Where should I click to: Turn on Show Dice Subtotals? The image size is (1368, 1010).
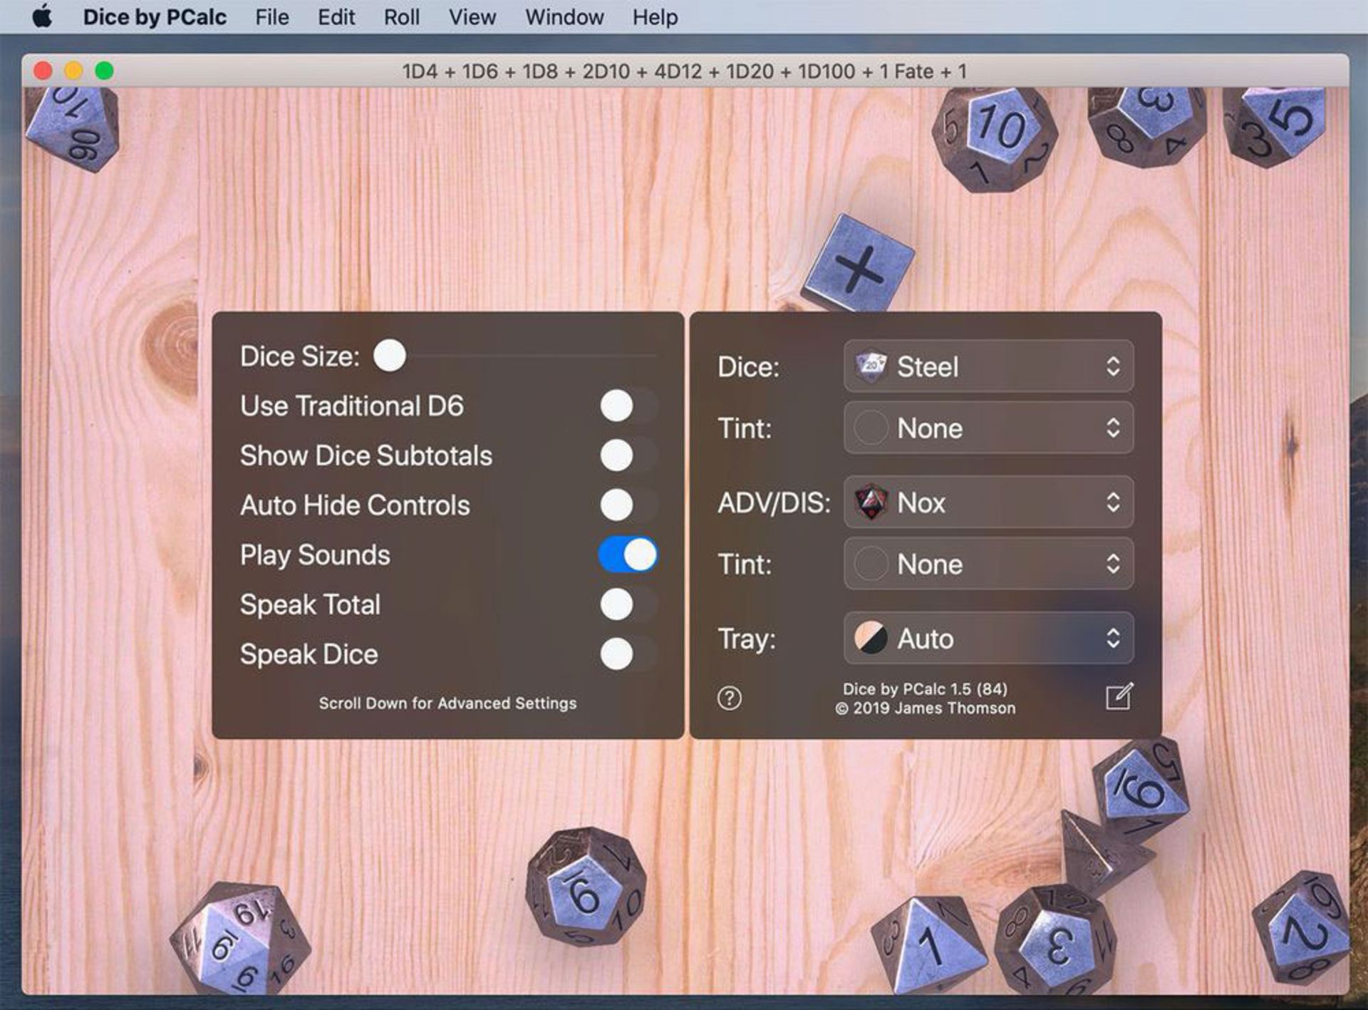(x=628, y=455)
